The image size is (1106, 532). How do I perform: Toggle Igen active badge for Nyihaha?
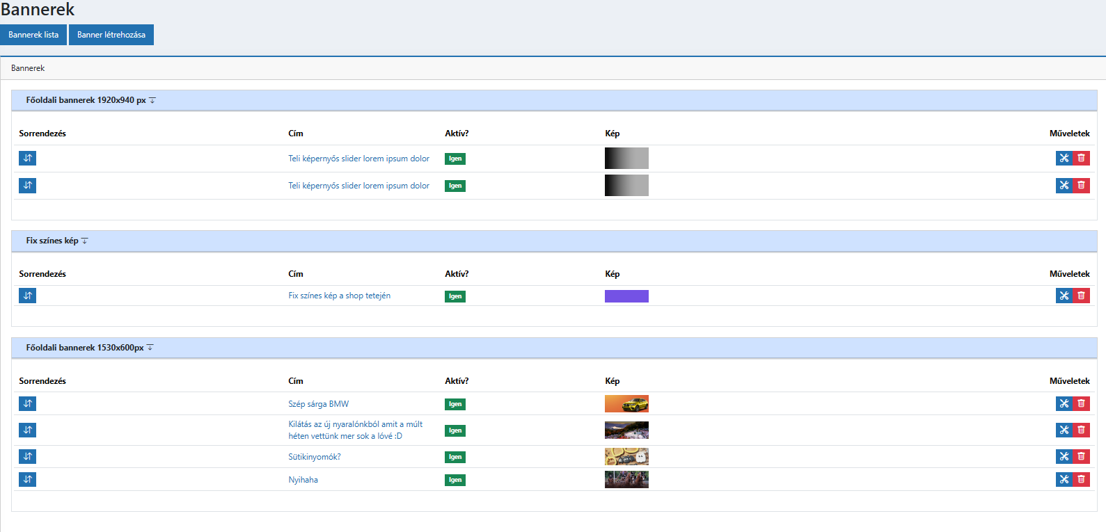coord(455,480)
